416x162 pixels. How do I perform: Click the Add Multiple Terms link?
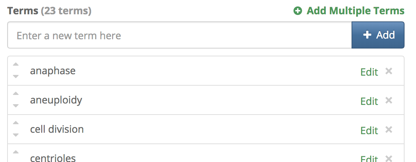click(x=355, y=11)
